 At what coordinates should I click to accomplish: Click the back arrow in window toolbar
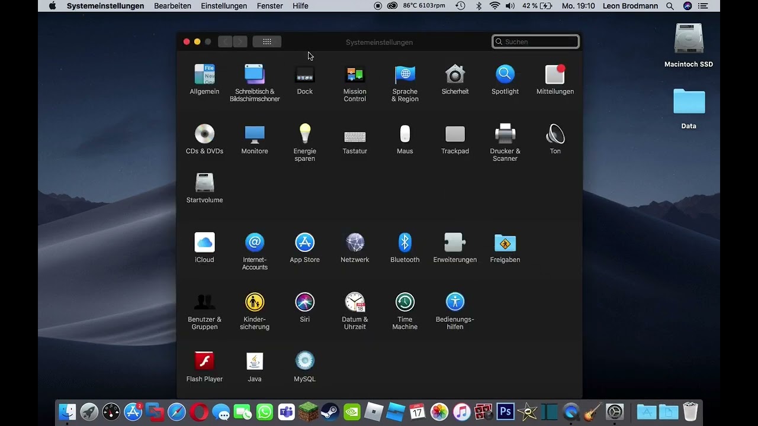(x=225, y=41)
